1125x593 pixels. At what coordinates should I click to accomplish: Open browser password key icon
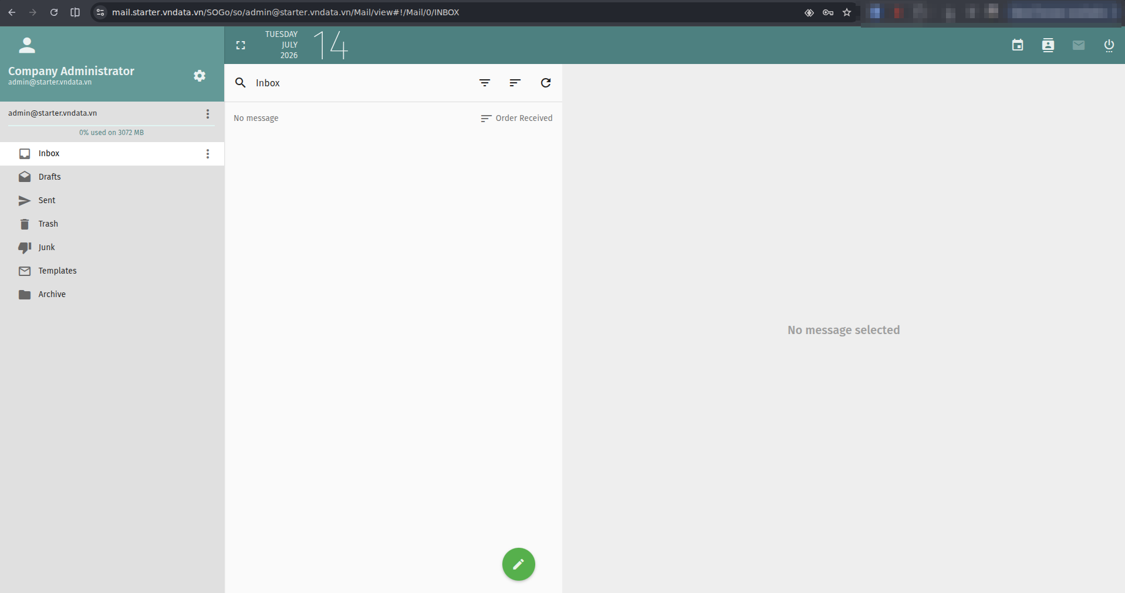[828, 12]
